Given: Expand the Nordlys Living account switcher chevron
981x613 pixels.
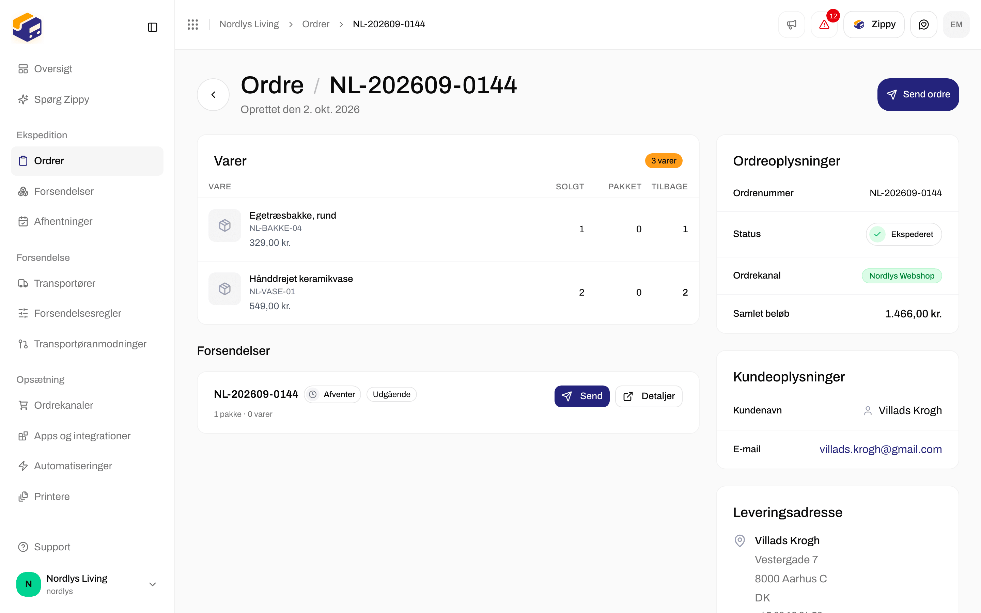Looking at the screenshot, I should (152, 584).
